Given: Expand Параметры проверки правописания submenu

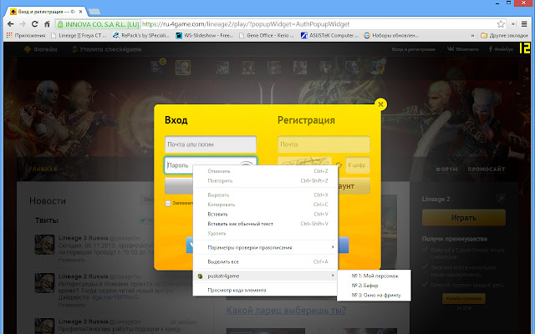Looking at the screenshot, I should pyautogui.click(x=266, y=247).
